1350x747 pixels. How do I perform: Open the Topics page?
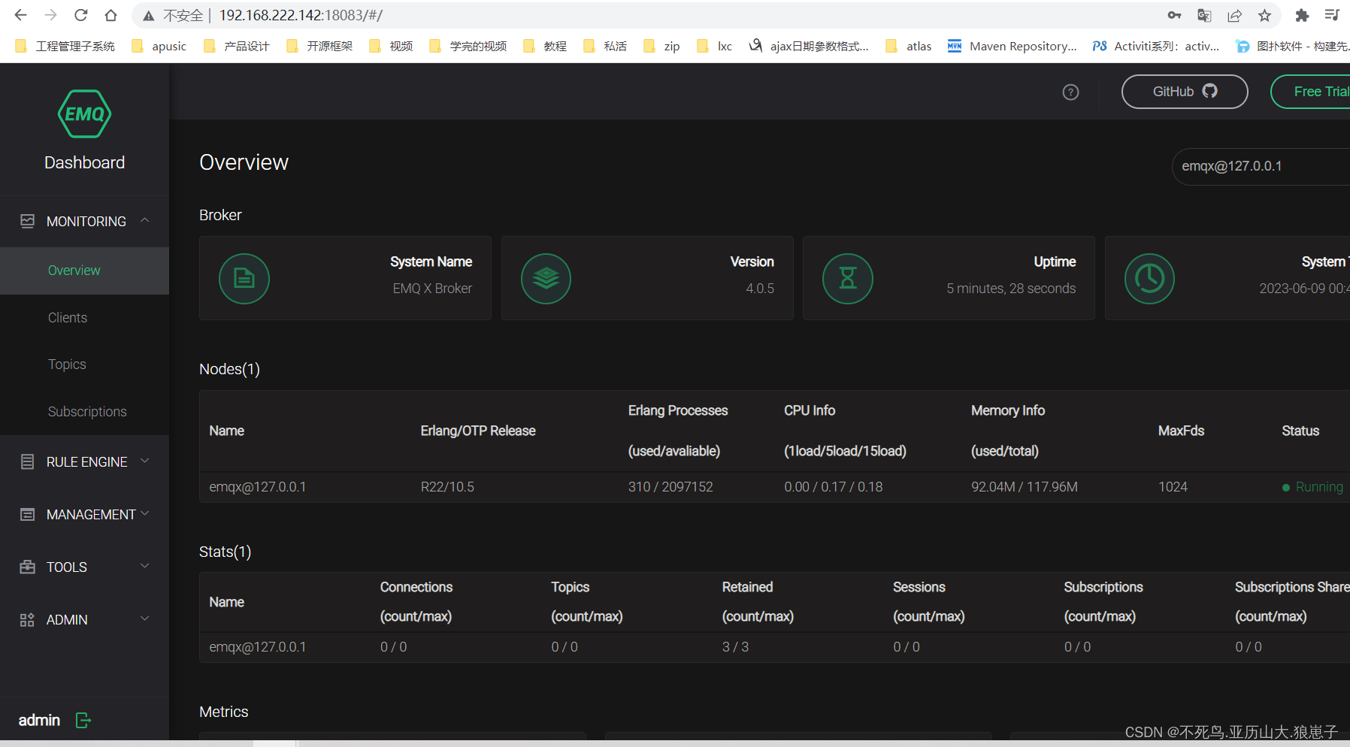pyautogui.click(x=67, y=364)
